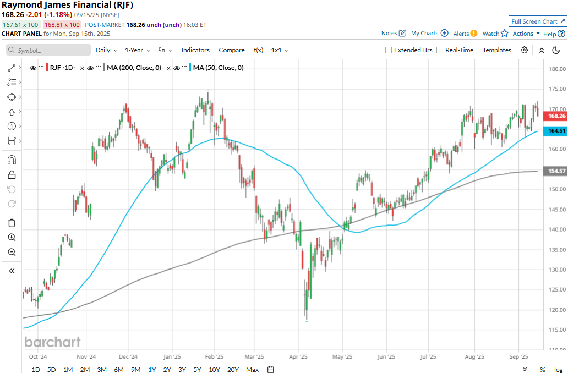Open the three-dot menu for MA (200, Close, 0)

pos(99,67)
